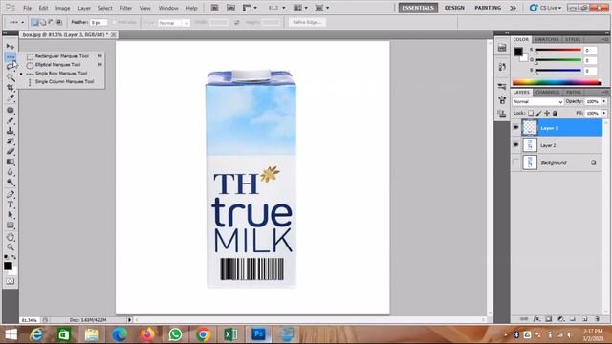The height and width of the screenshot is (344, 612).
Task: Select the Gradient tool
Action: pos(11,161)
